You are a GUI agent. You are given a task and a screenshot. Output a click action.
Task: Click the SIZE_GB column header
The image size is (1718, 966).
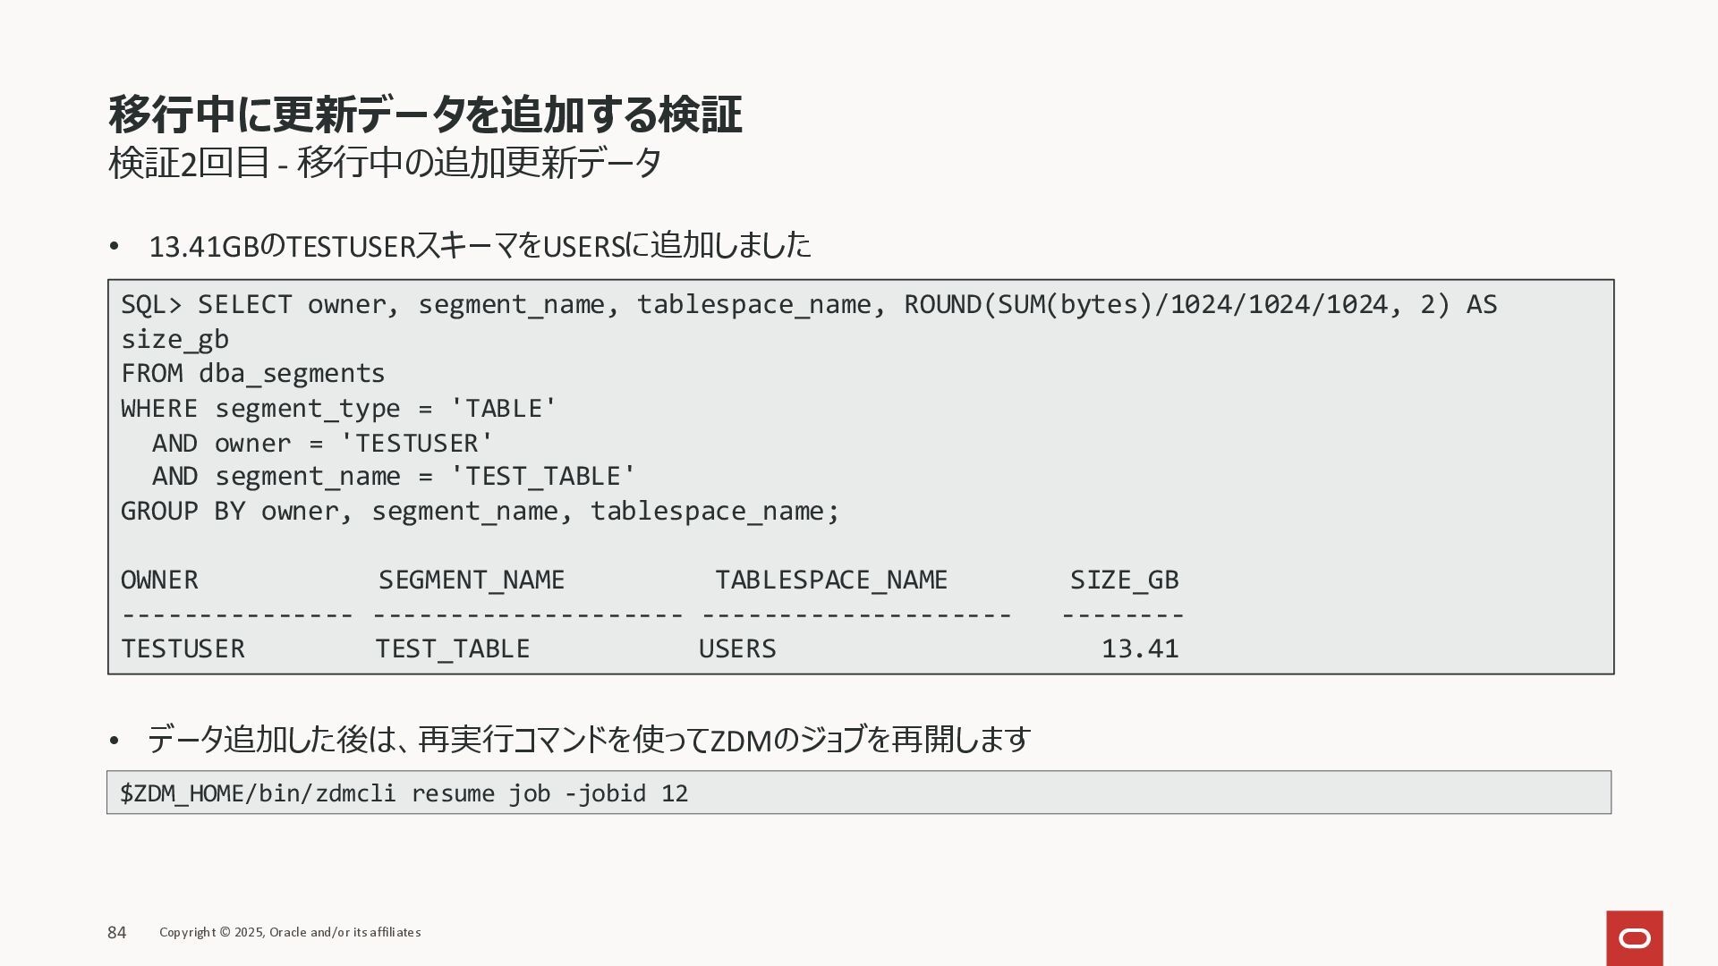pos(1125,580)
